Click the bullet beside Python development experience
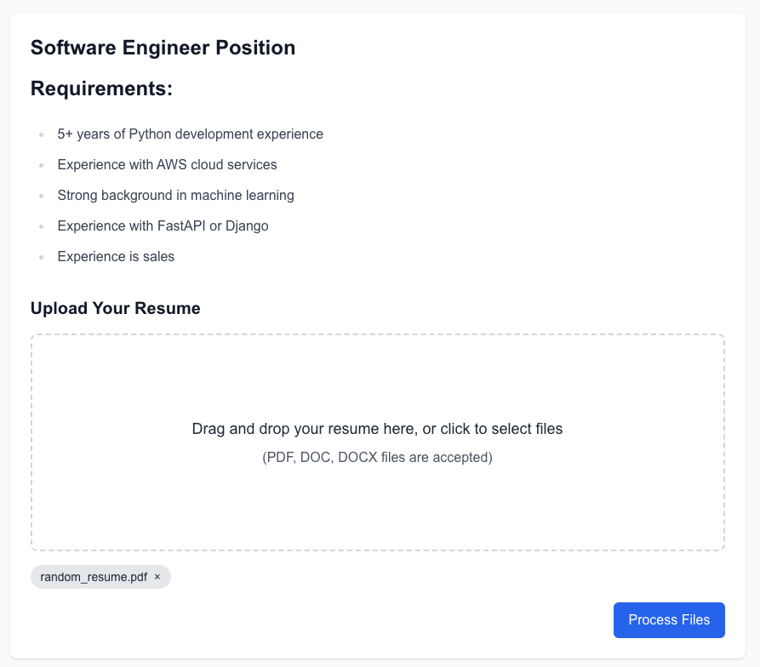The height and width of the screenshot is (667, 760). pyautogui.click(x=41, y=134)
